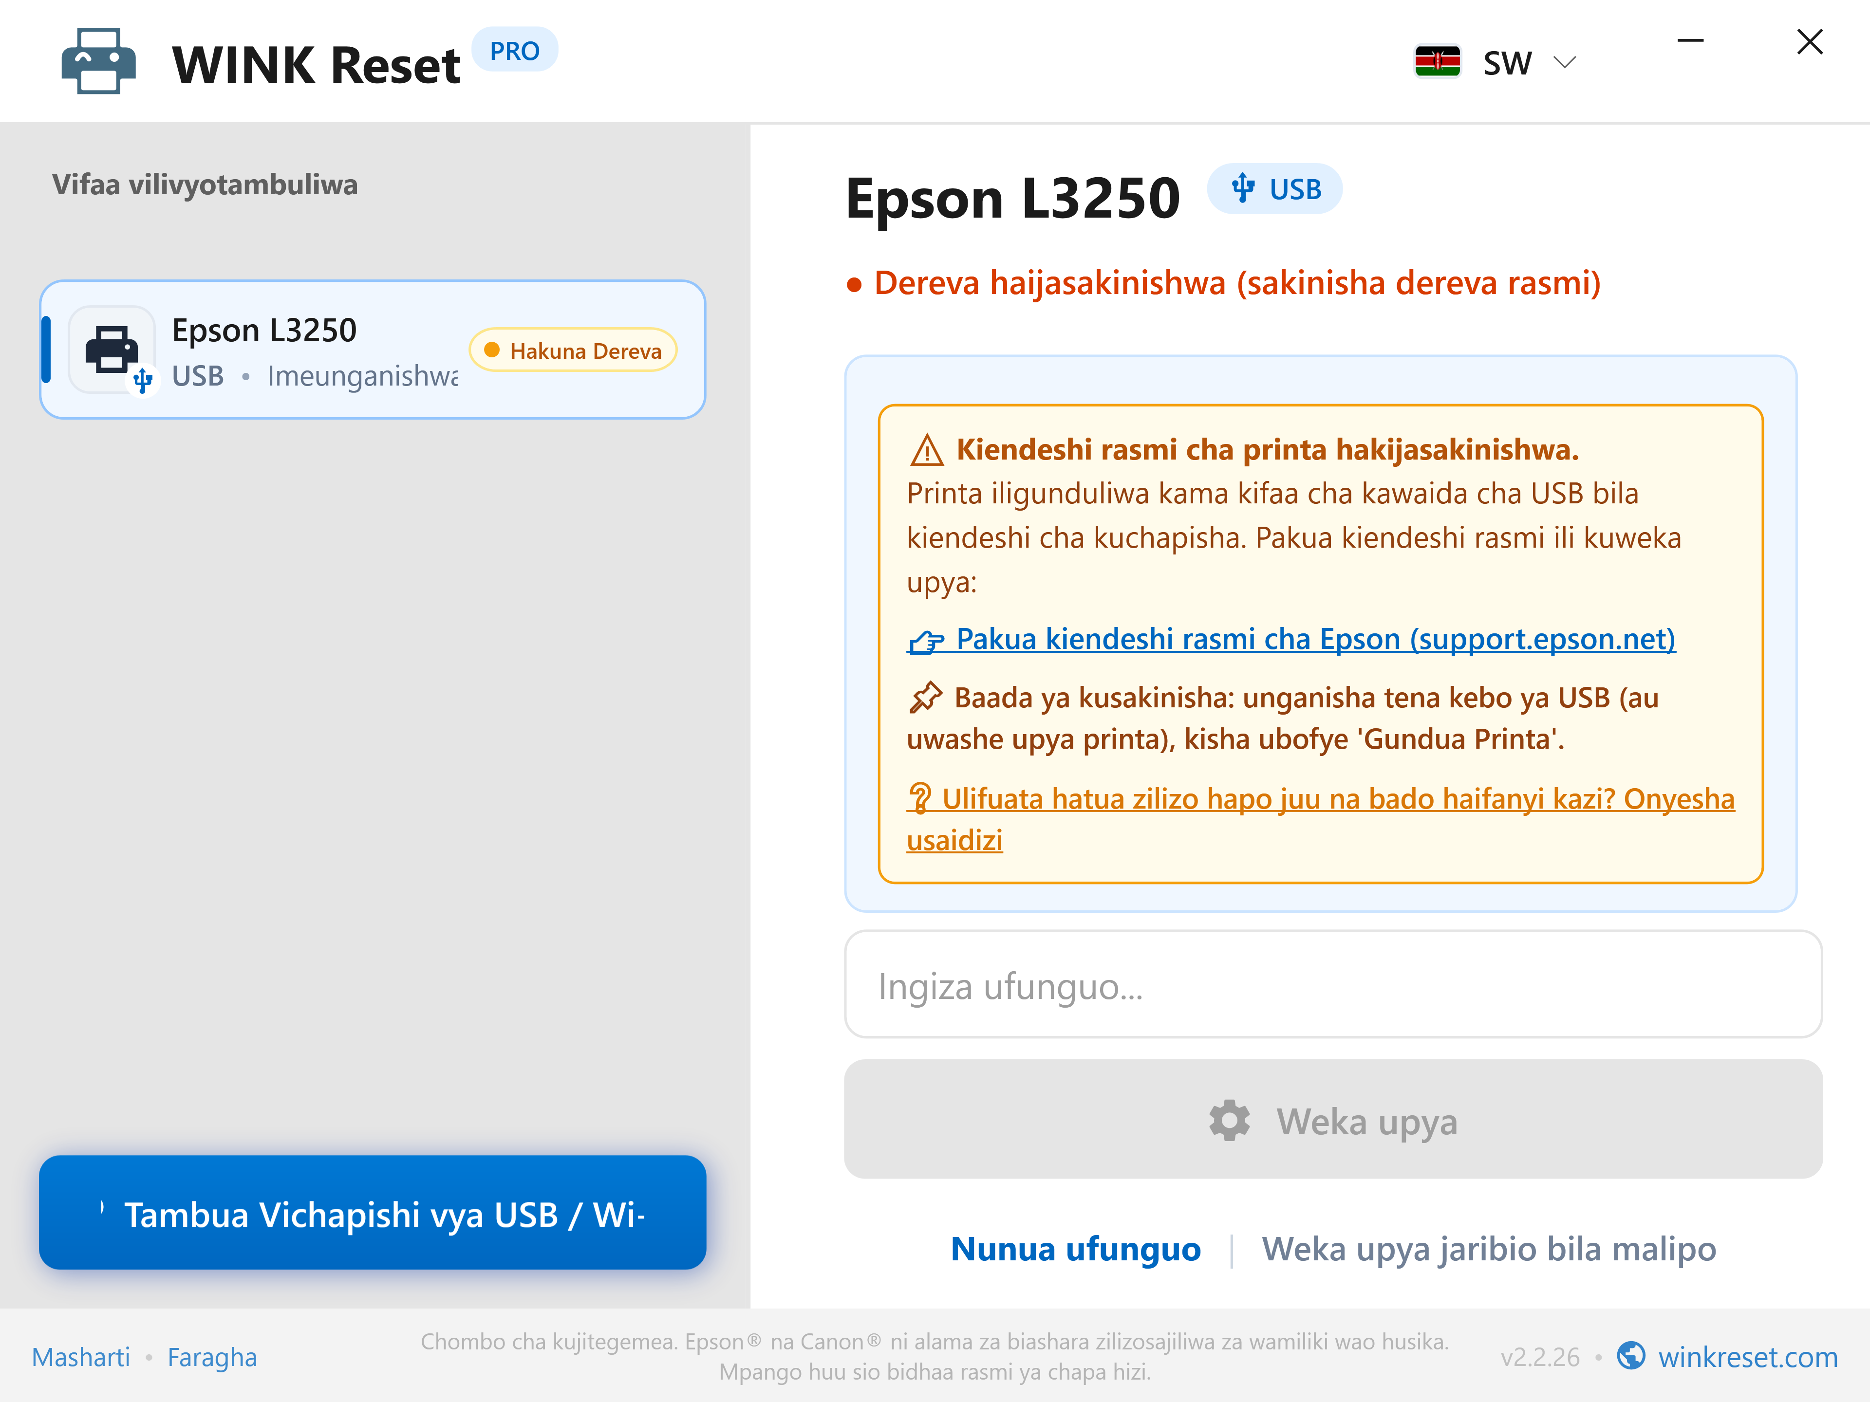Click the Vifaa vilivyotambuliwa heading
Image resolution: width=1870 pixels, height=1402 pixels.
pyautogui.click(x=205, y=184)
